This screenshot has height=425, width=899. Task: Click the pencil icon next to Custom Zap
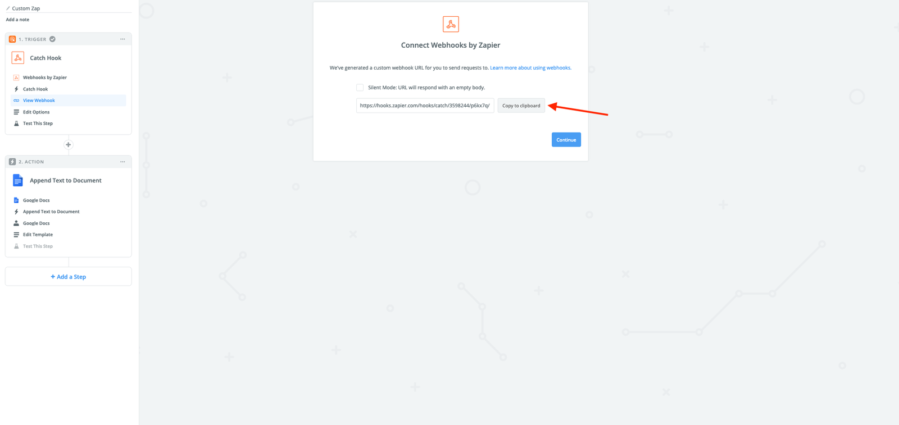coord(8,8)
